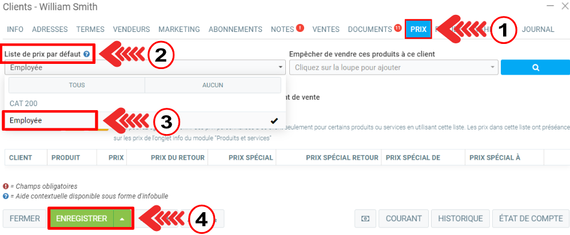Expand the blocked products dropdown arrow
Viewport: 570px width, 235px height.
[493, 67]
